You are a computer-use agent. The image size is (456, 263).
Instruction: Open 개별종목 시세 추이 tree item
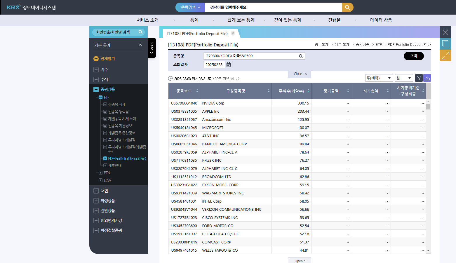(122, 119)
